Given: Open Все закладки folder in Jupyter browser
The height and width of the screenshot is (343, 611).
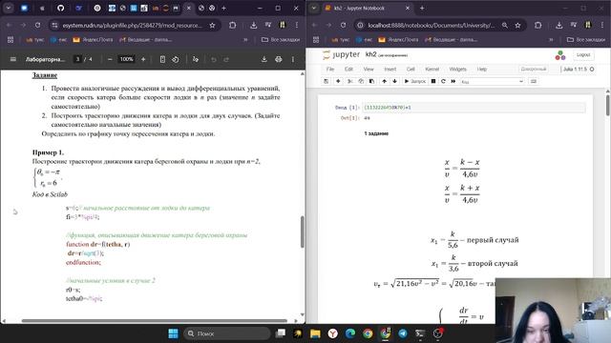Looking at the screenshot, I should coord(586,40).
